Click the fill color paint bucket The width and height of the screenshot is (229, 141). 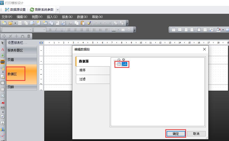click(x=218, y=30)
